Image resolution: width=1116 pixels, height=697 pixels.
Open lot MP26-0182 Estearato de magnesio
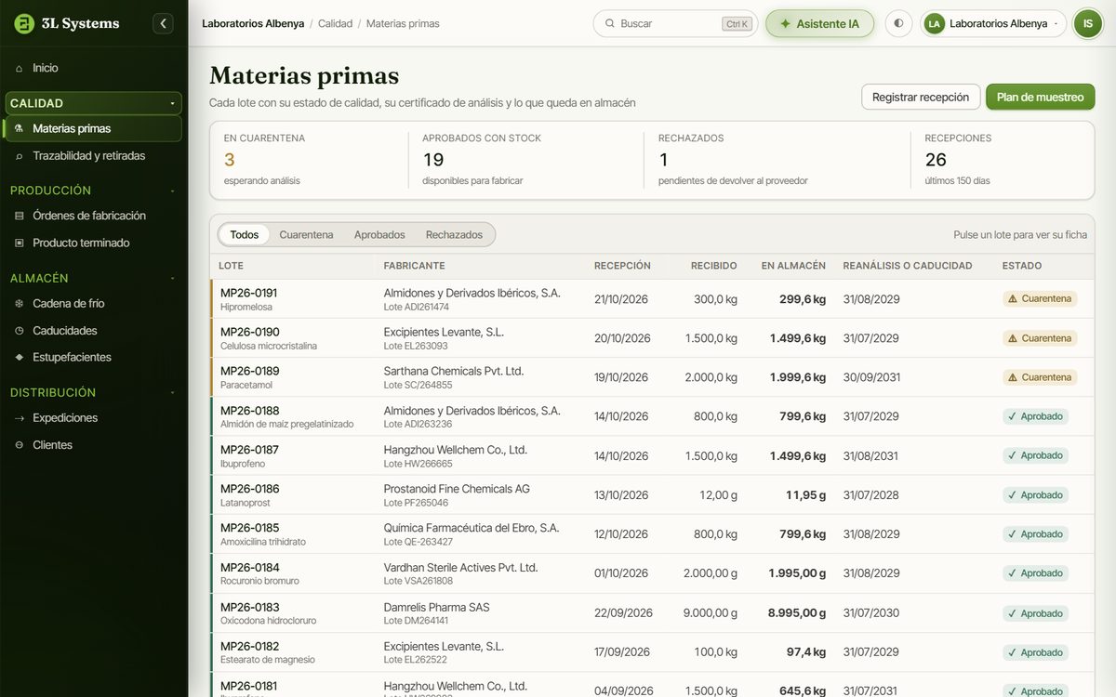[652, 652]
